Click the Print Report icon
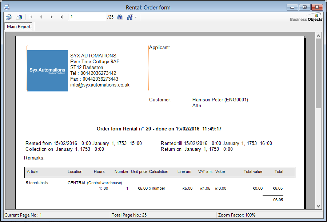The height and width of the screenshot is (222, 327). point(19,17)
